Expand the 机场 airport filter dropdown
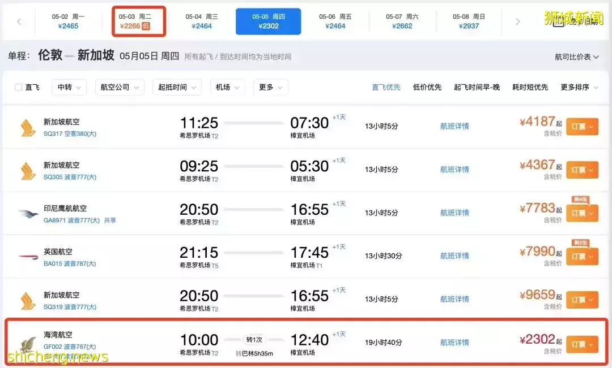Screen dimensions: 612x368 pos(227,87)
